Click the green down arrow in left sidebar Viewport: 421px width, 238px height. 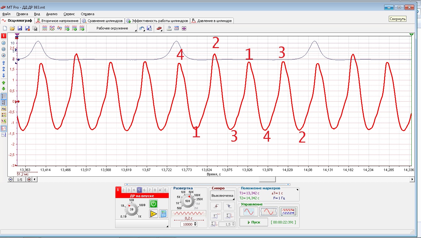click(x=4, y=89)
